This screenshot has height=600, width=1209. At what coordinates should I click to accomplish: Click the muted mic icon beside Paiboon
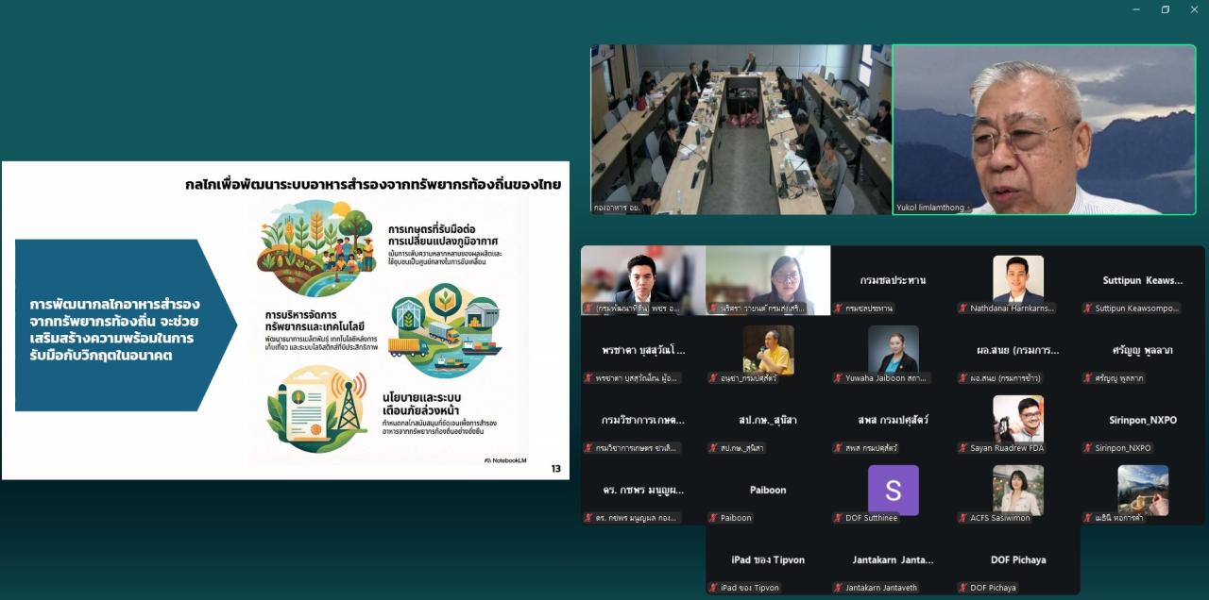713,518
